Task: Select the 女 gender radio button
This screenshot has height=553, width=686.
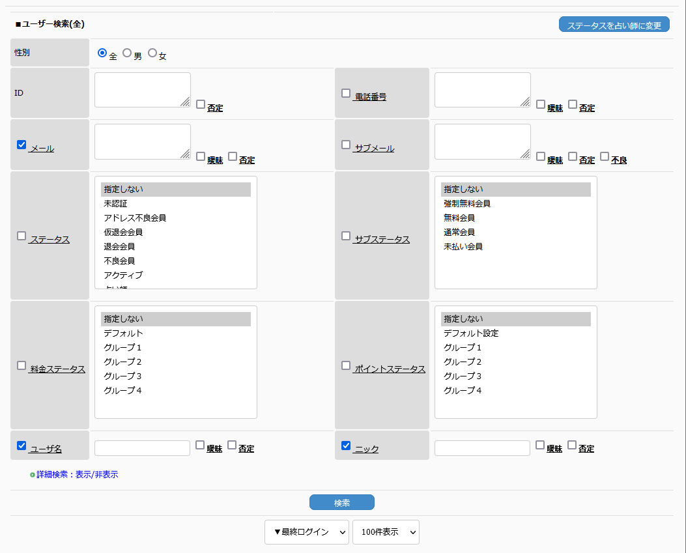Action: 152,53
